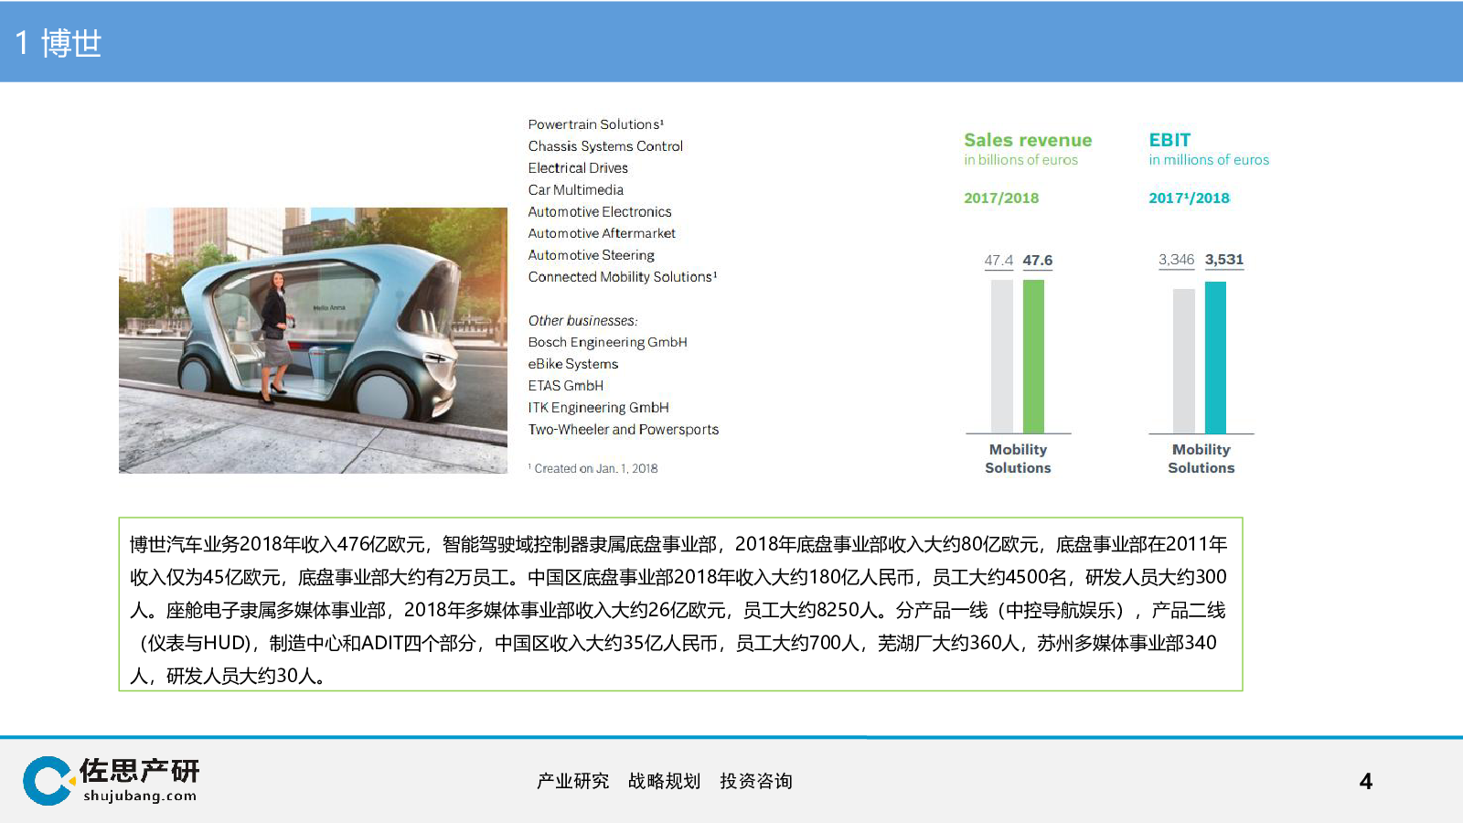The image size is (1463, 823).
Task: Click the Car Multimedia line
Action: 576,190
